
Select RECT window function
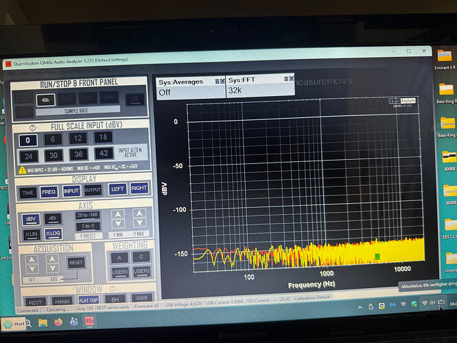coord(36,302)
